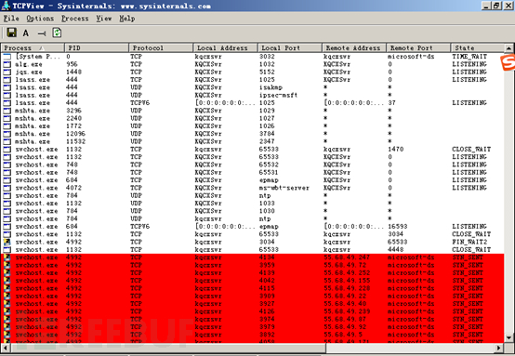Select remote address 55.68.49.72

click(x=345, y=265)
